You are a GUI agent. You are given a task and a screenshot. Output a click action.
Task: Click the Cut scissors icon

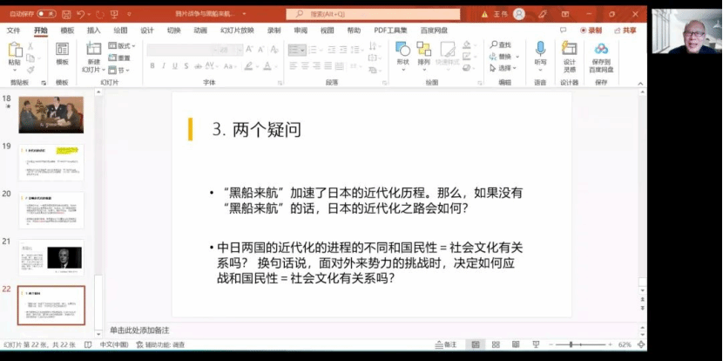click(30, 46)
